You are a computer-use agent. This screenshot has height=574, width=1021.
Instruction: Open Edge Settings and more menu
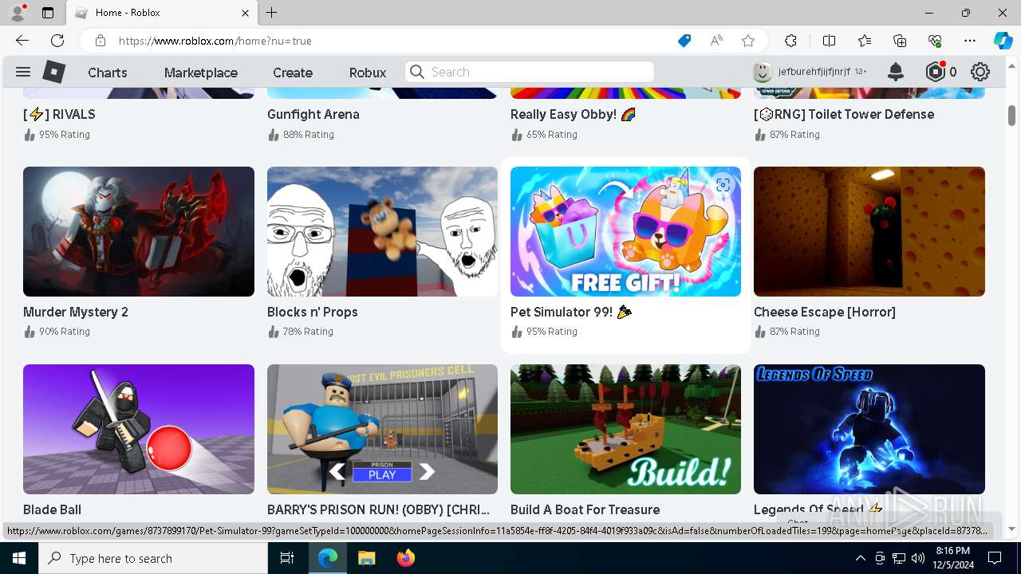pos(970,41)
